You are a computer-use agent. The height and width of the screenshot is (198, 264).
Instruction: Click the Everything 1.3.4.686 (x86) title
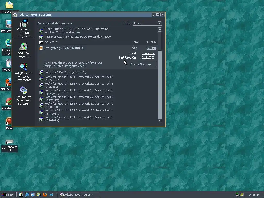pos(64,48)
